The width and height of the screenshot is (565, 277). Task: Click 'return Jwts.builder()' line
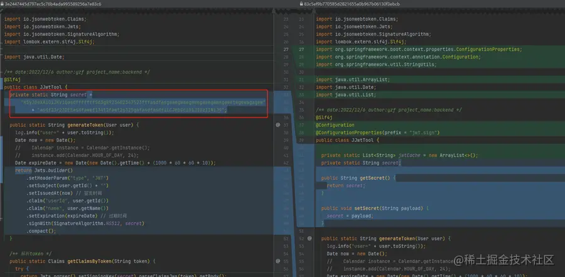[44, 171]
